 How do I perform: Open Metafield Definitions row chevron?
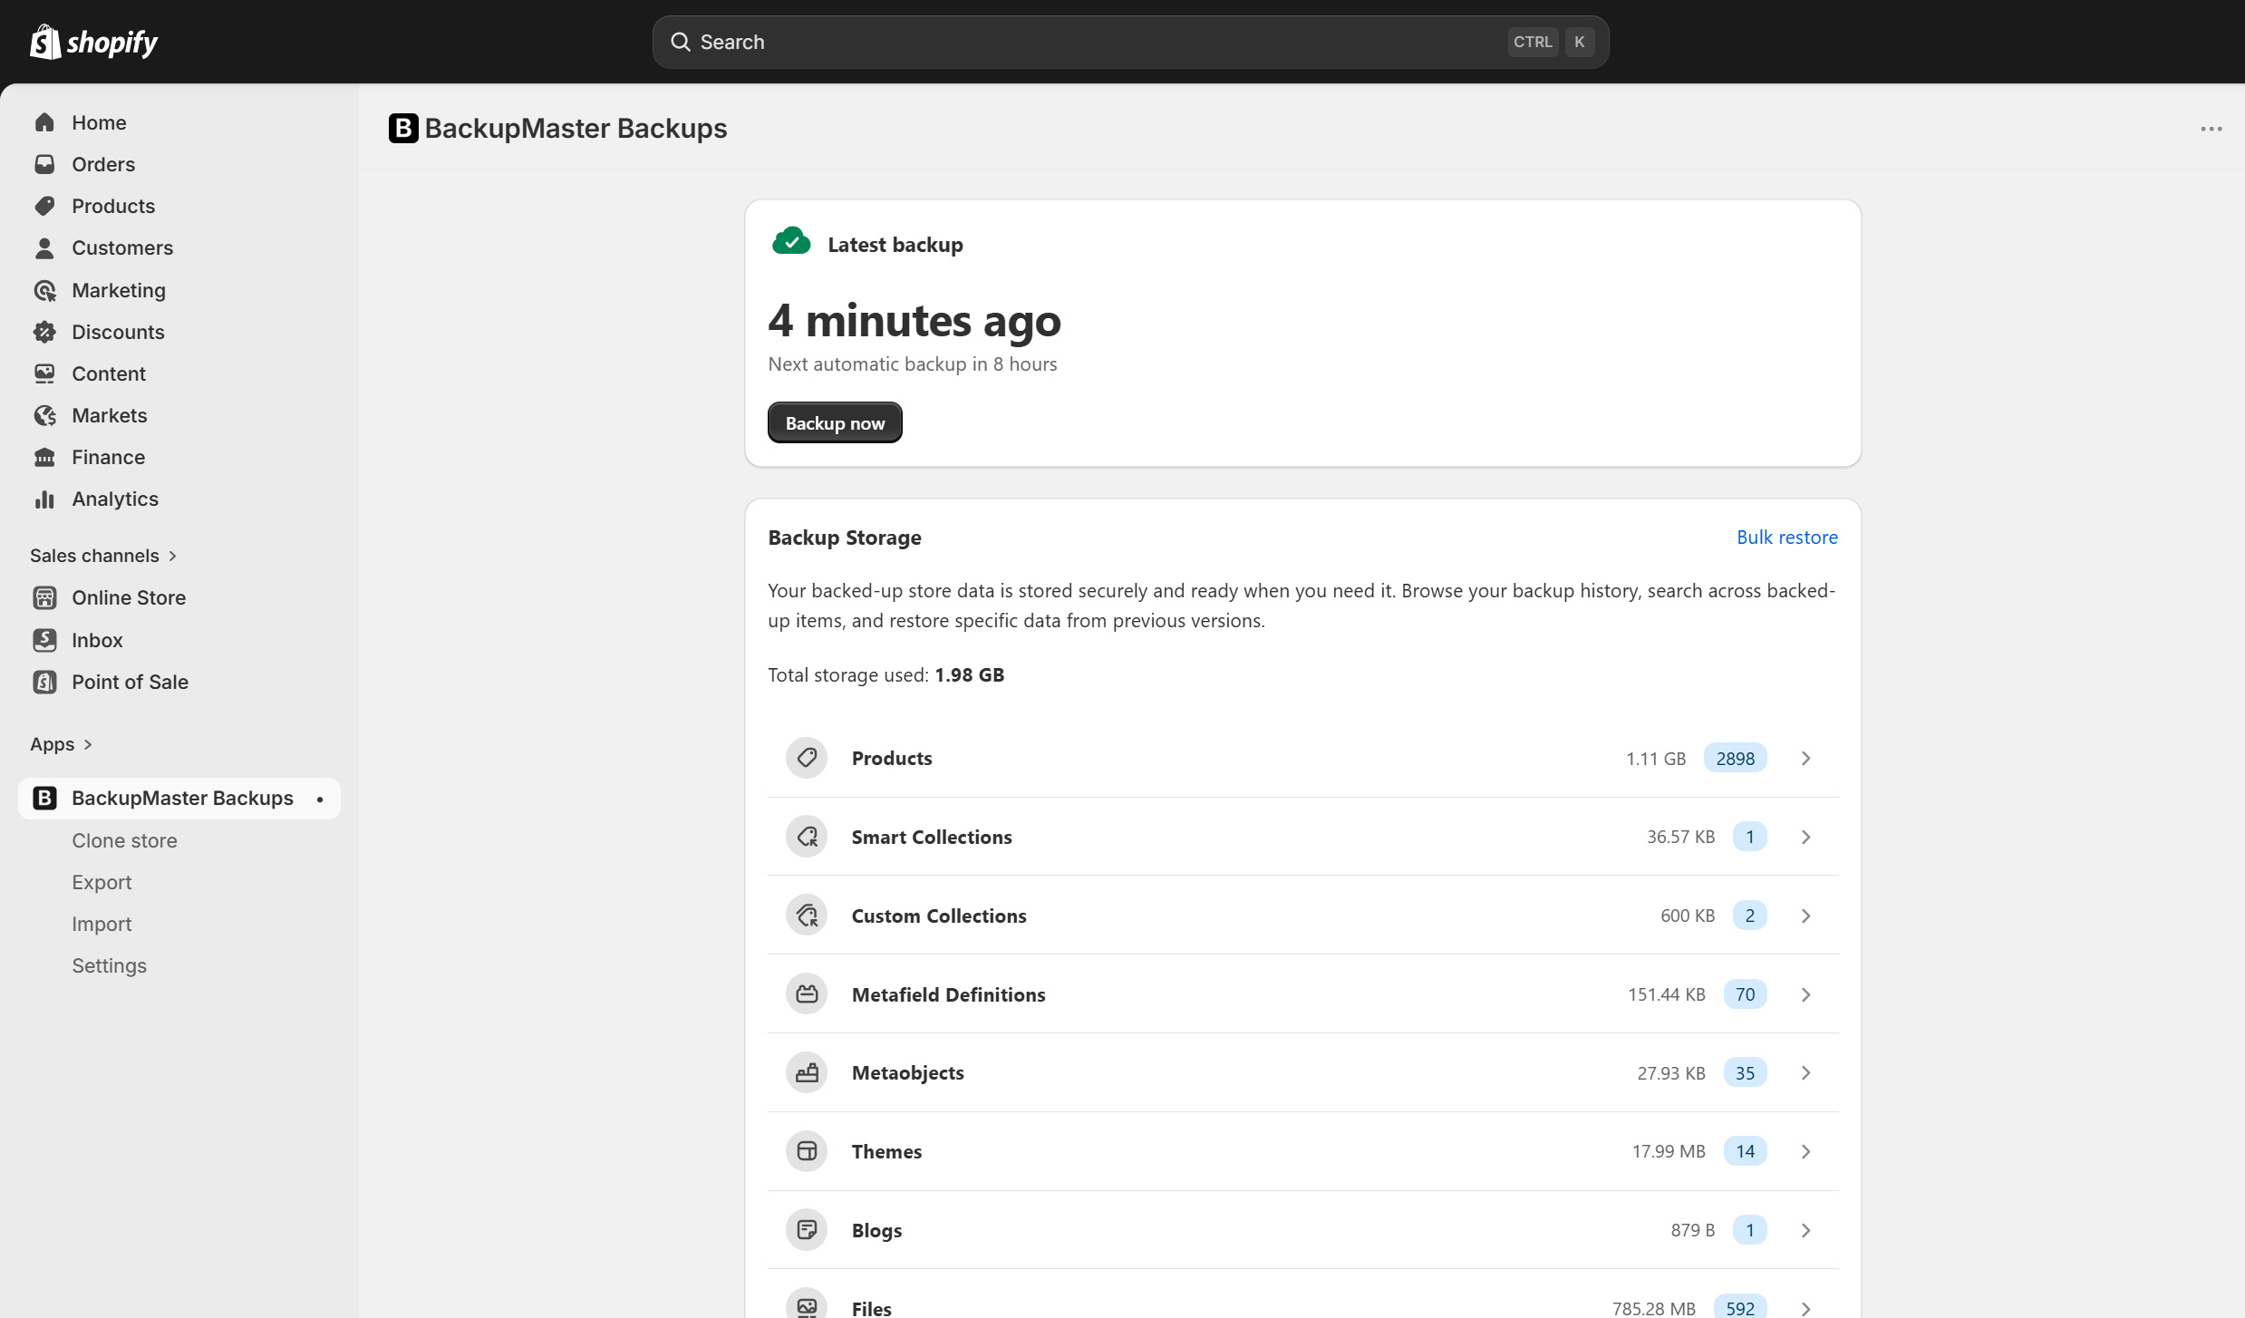(x=1805, y=994)
